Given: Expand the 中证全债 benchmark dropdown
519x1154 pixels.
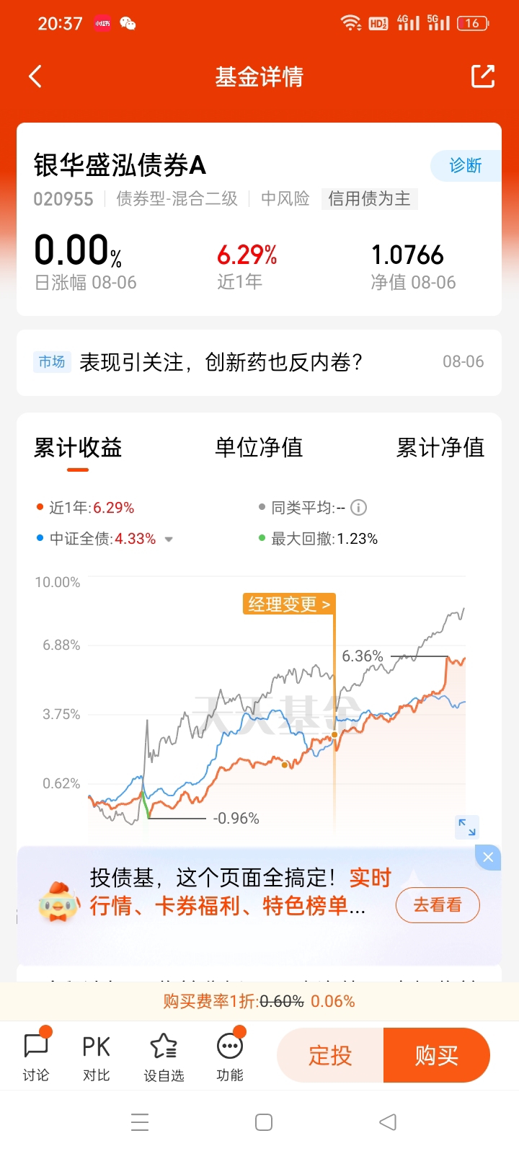Looking at the screenshot, I should pyautogui.click(x=169, y=539).
